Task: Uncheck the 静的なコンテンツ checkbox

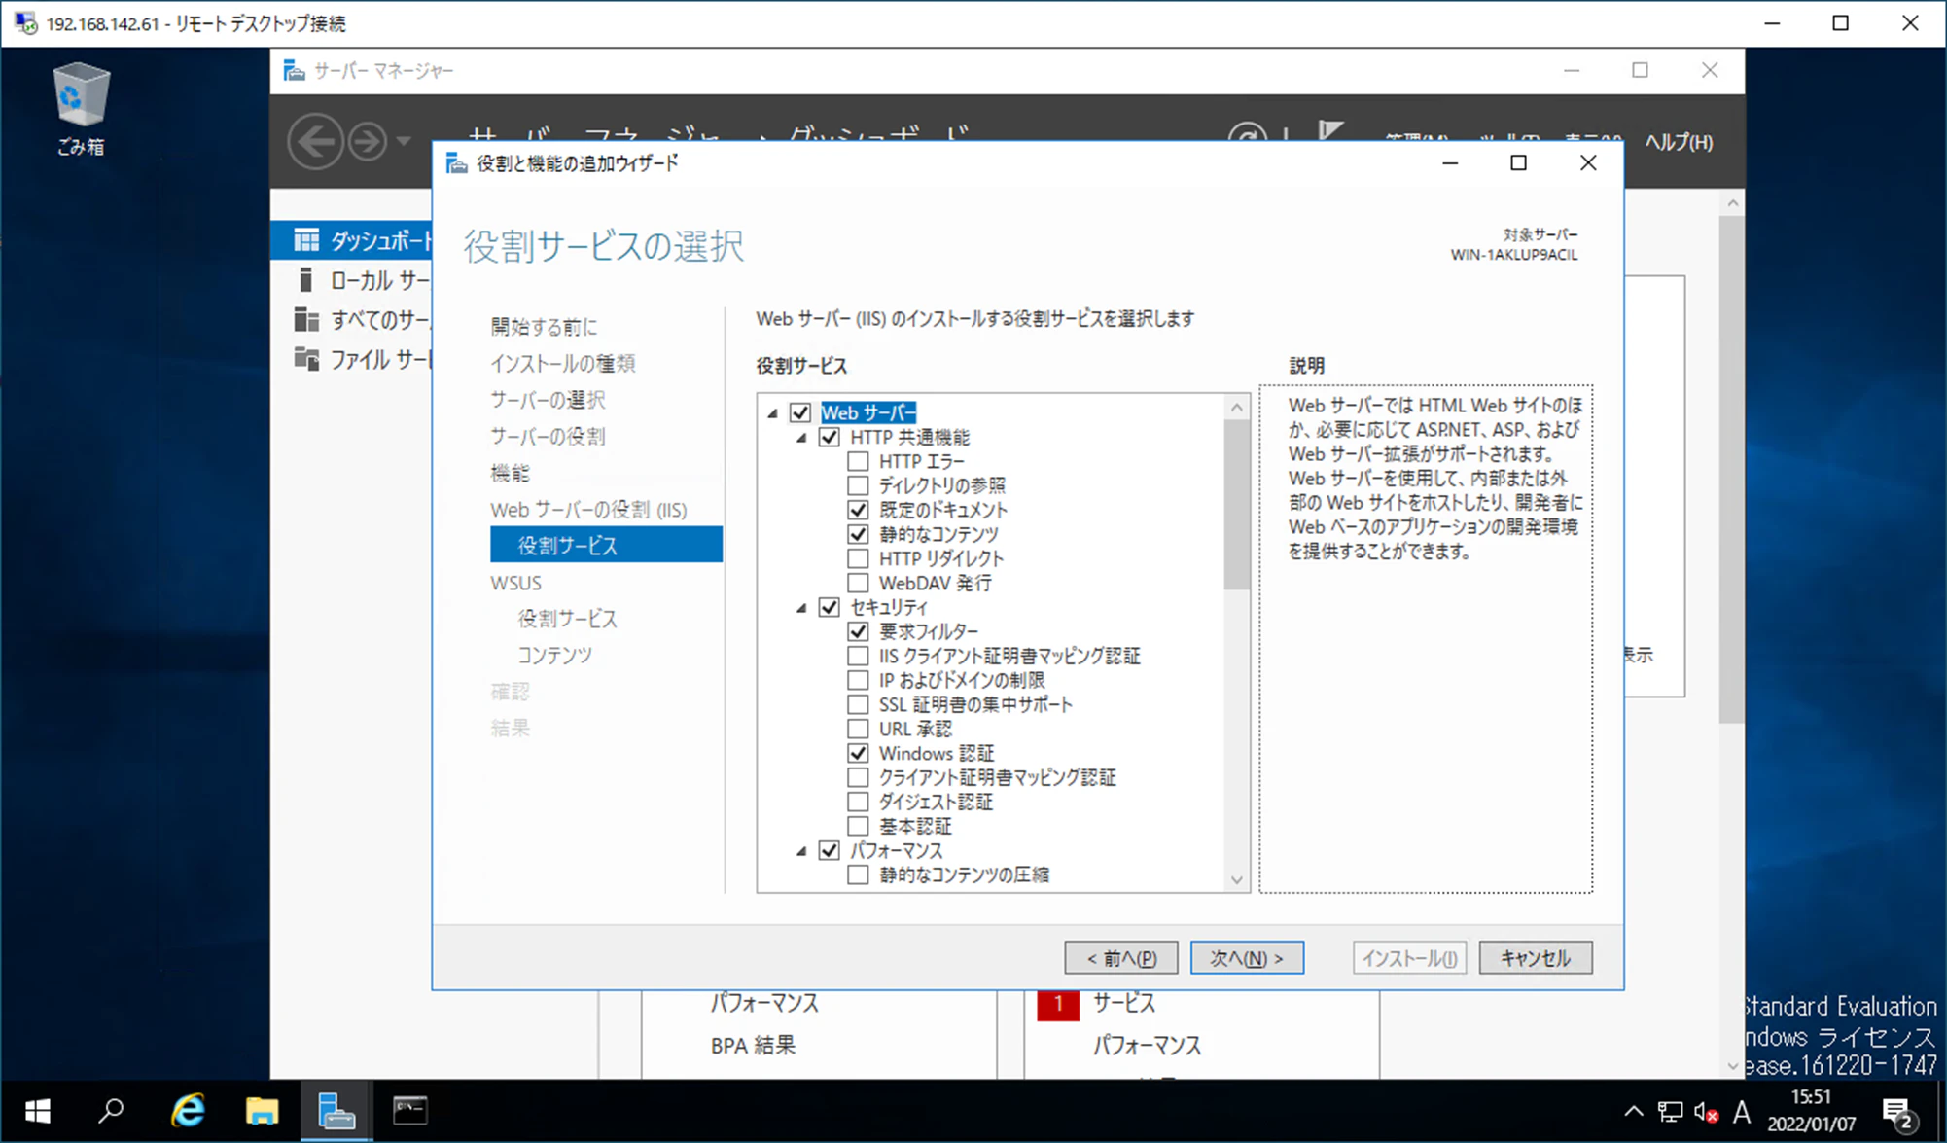Action: [858, 534]
